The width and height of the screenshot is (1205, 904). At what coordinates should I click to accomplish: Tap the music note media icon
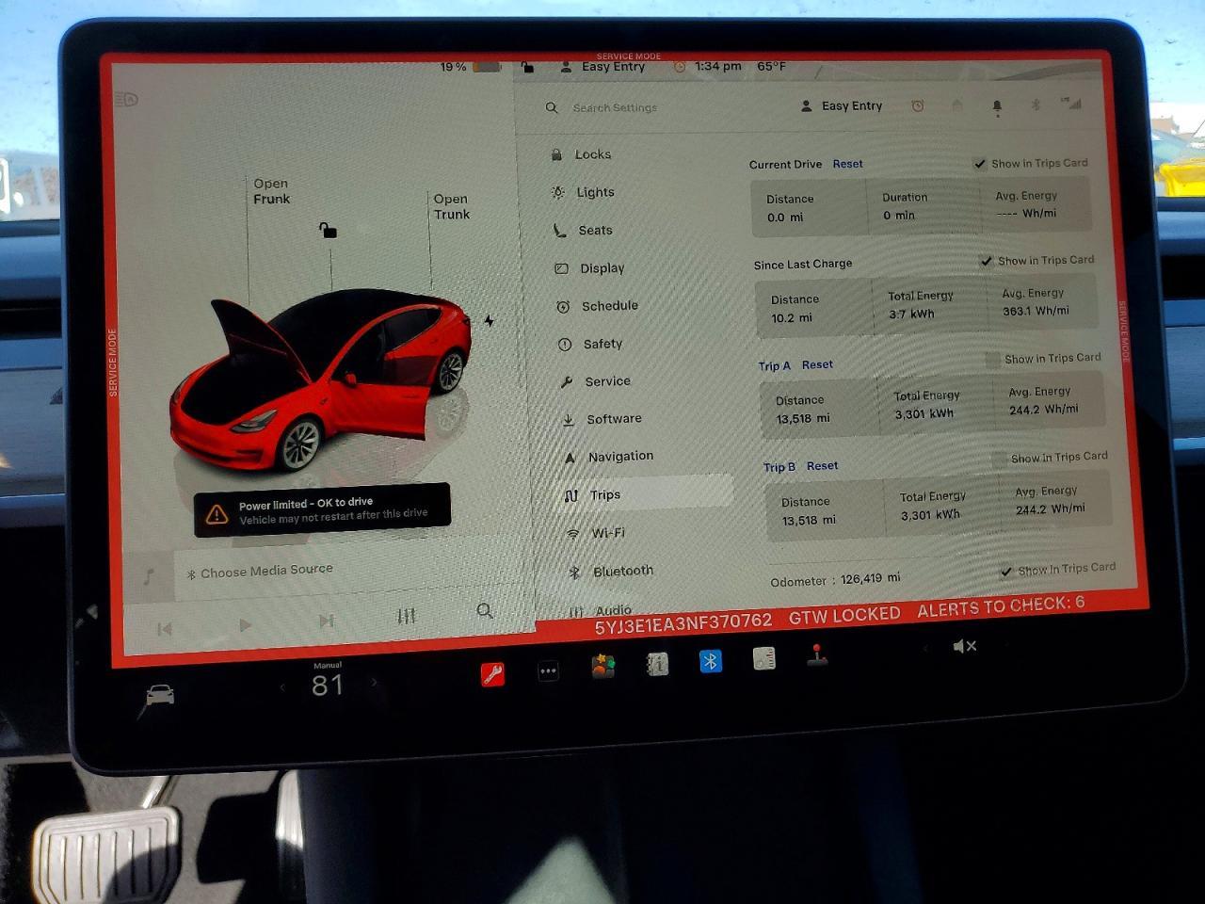pyautogui.click(x=148, y=577)
